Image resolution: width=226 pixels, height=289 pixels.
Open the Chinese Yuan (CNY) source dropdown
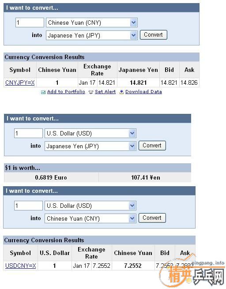92,23
